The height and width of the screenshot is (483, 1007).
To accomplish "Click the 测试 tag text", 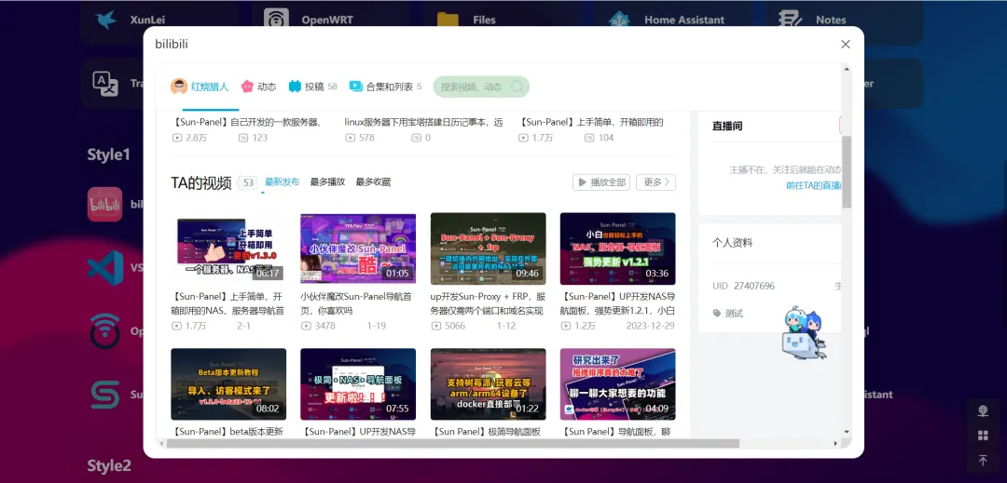I will click(734, 314).
